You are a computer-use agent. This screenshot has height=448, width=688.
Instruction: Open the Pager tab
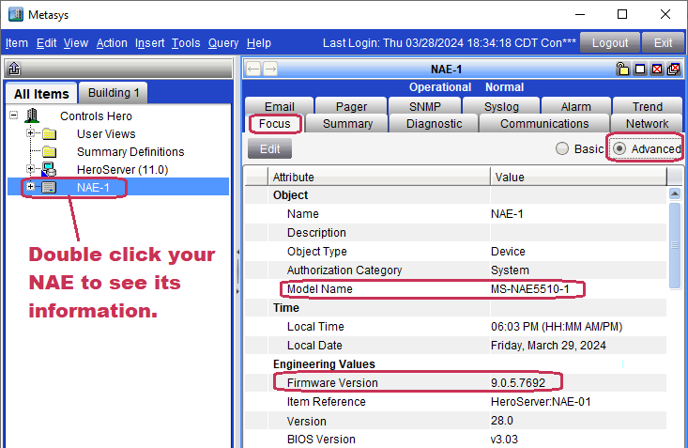(351, 106)
